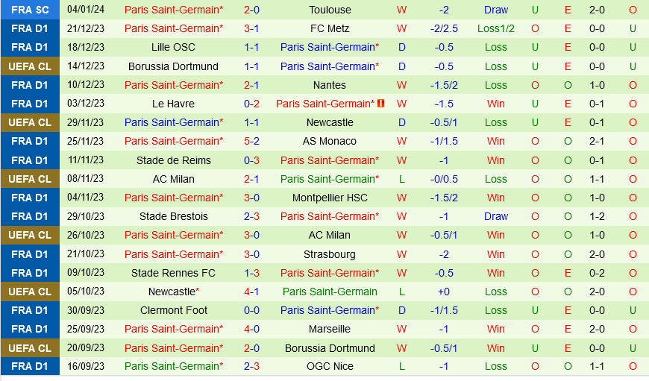The height and width of the screenshot is (381, 649).
Task: Open the Marseille team page
Action: tap(330, 329)
